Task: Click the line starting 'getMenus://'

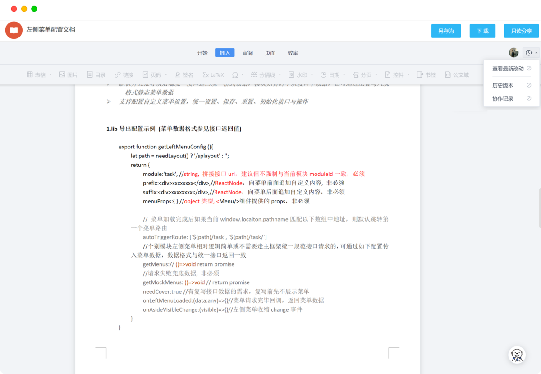Action: [x=188, y=264]
